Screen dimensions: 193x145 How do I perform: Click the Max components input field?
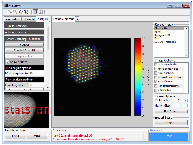(36, 74)
